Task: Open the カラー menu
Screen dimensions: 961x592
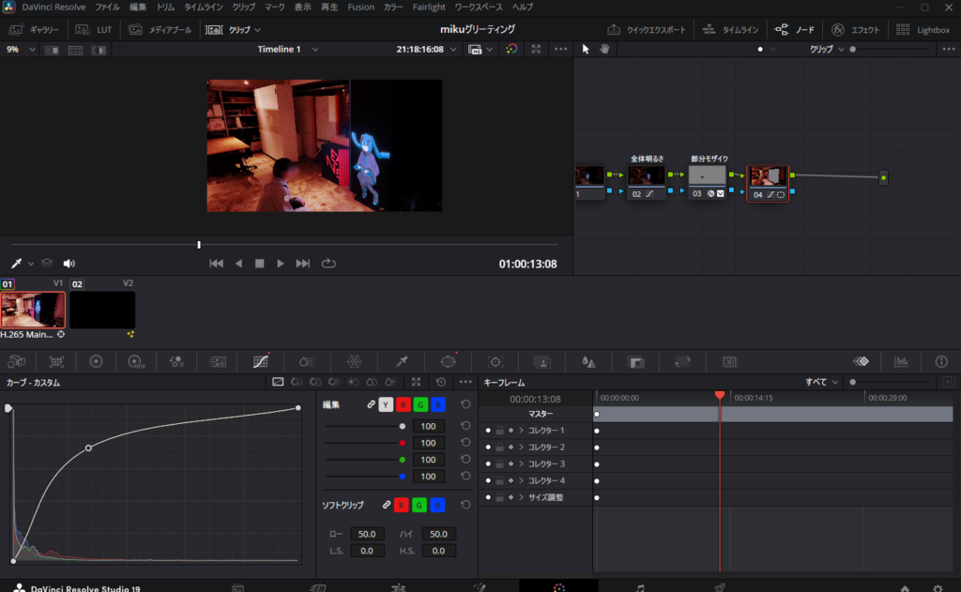Action: pyautogui.click(x=393, y=8)
